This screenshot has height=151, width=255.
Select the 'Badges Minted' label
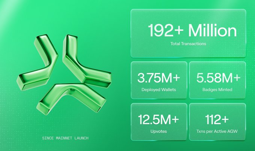tap(217, 90)
